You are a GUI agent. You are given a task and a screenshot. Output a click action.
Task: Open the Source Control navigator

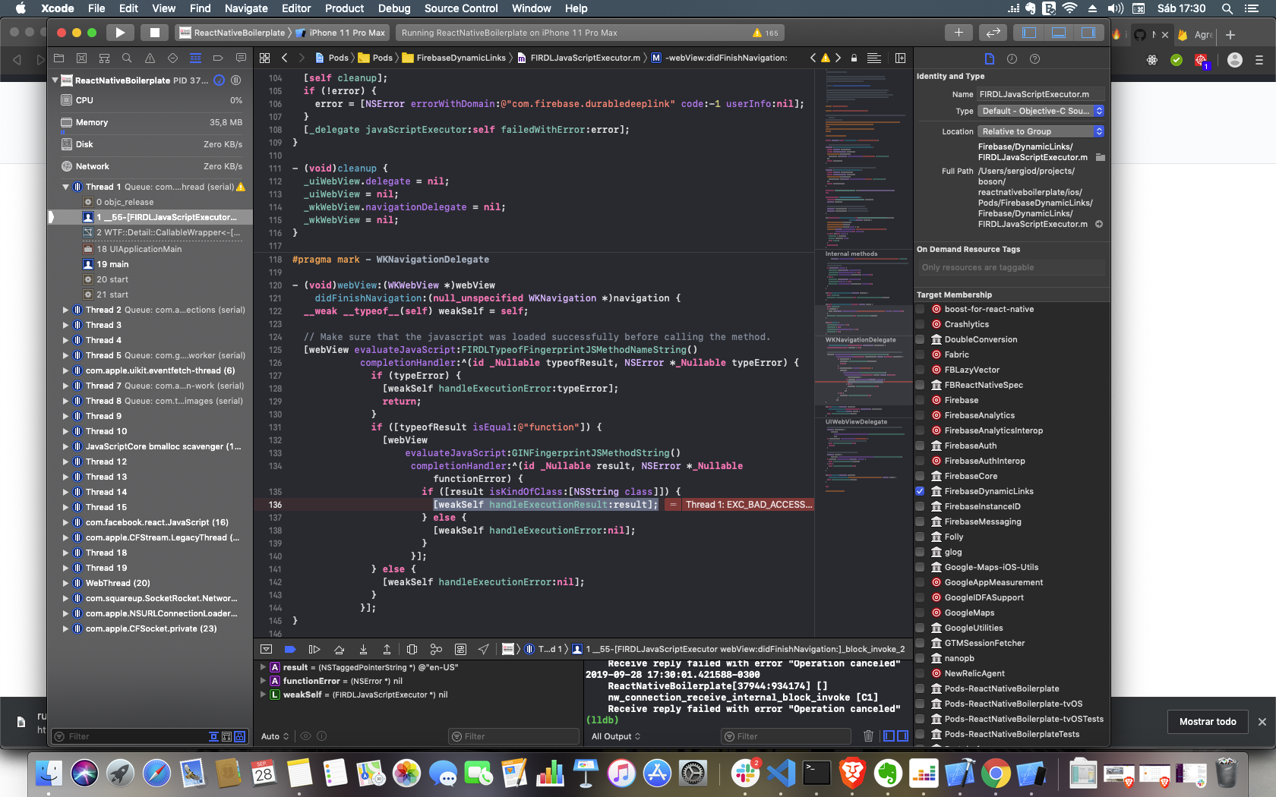click(x=81, y=58)
